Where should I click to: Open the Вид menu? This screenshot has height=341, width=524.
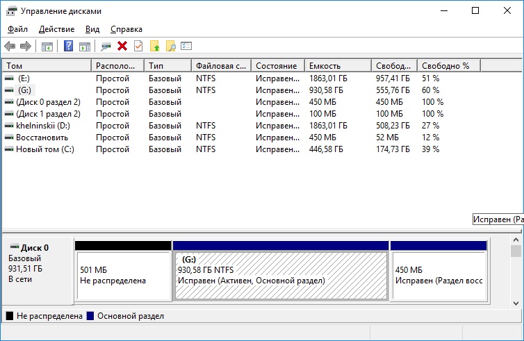[92, 29]
